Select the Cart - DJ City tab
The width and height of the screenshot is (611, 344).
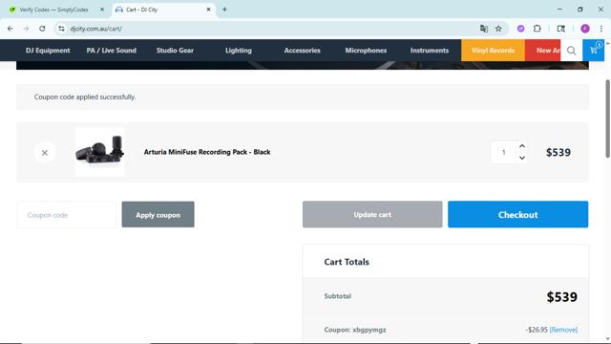point(163,10)
